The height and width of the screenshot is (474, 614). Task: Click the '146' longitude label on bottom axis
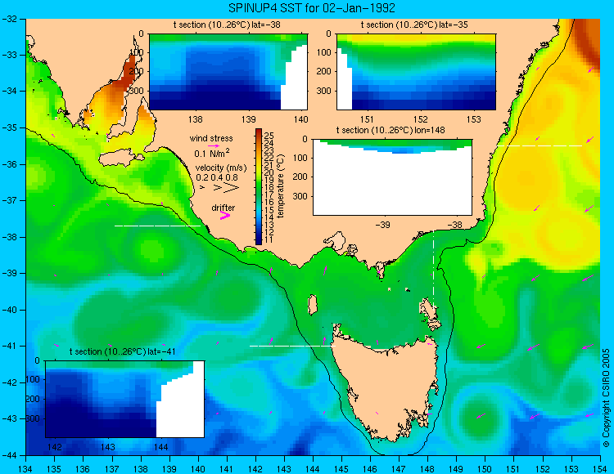(370, 469)
